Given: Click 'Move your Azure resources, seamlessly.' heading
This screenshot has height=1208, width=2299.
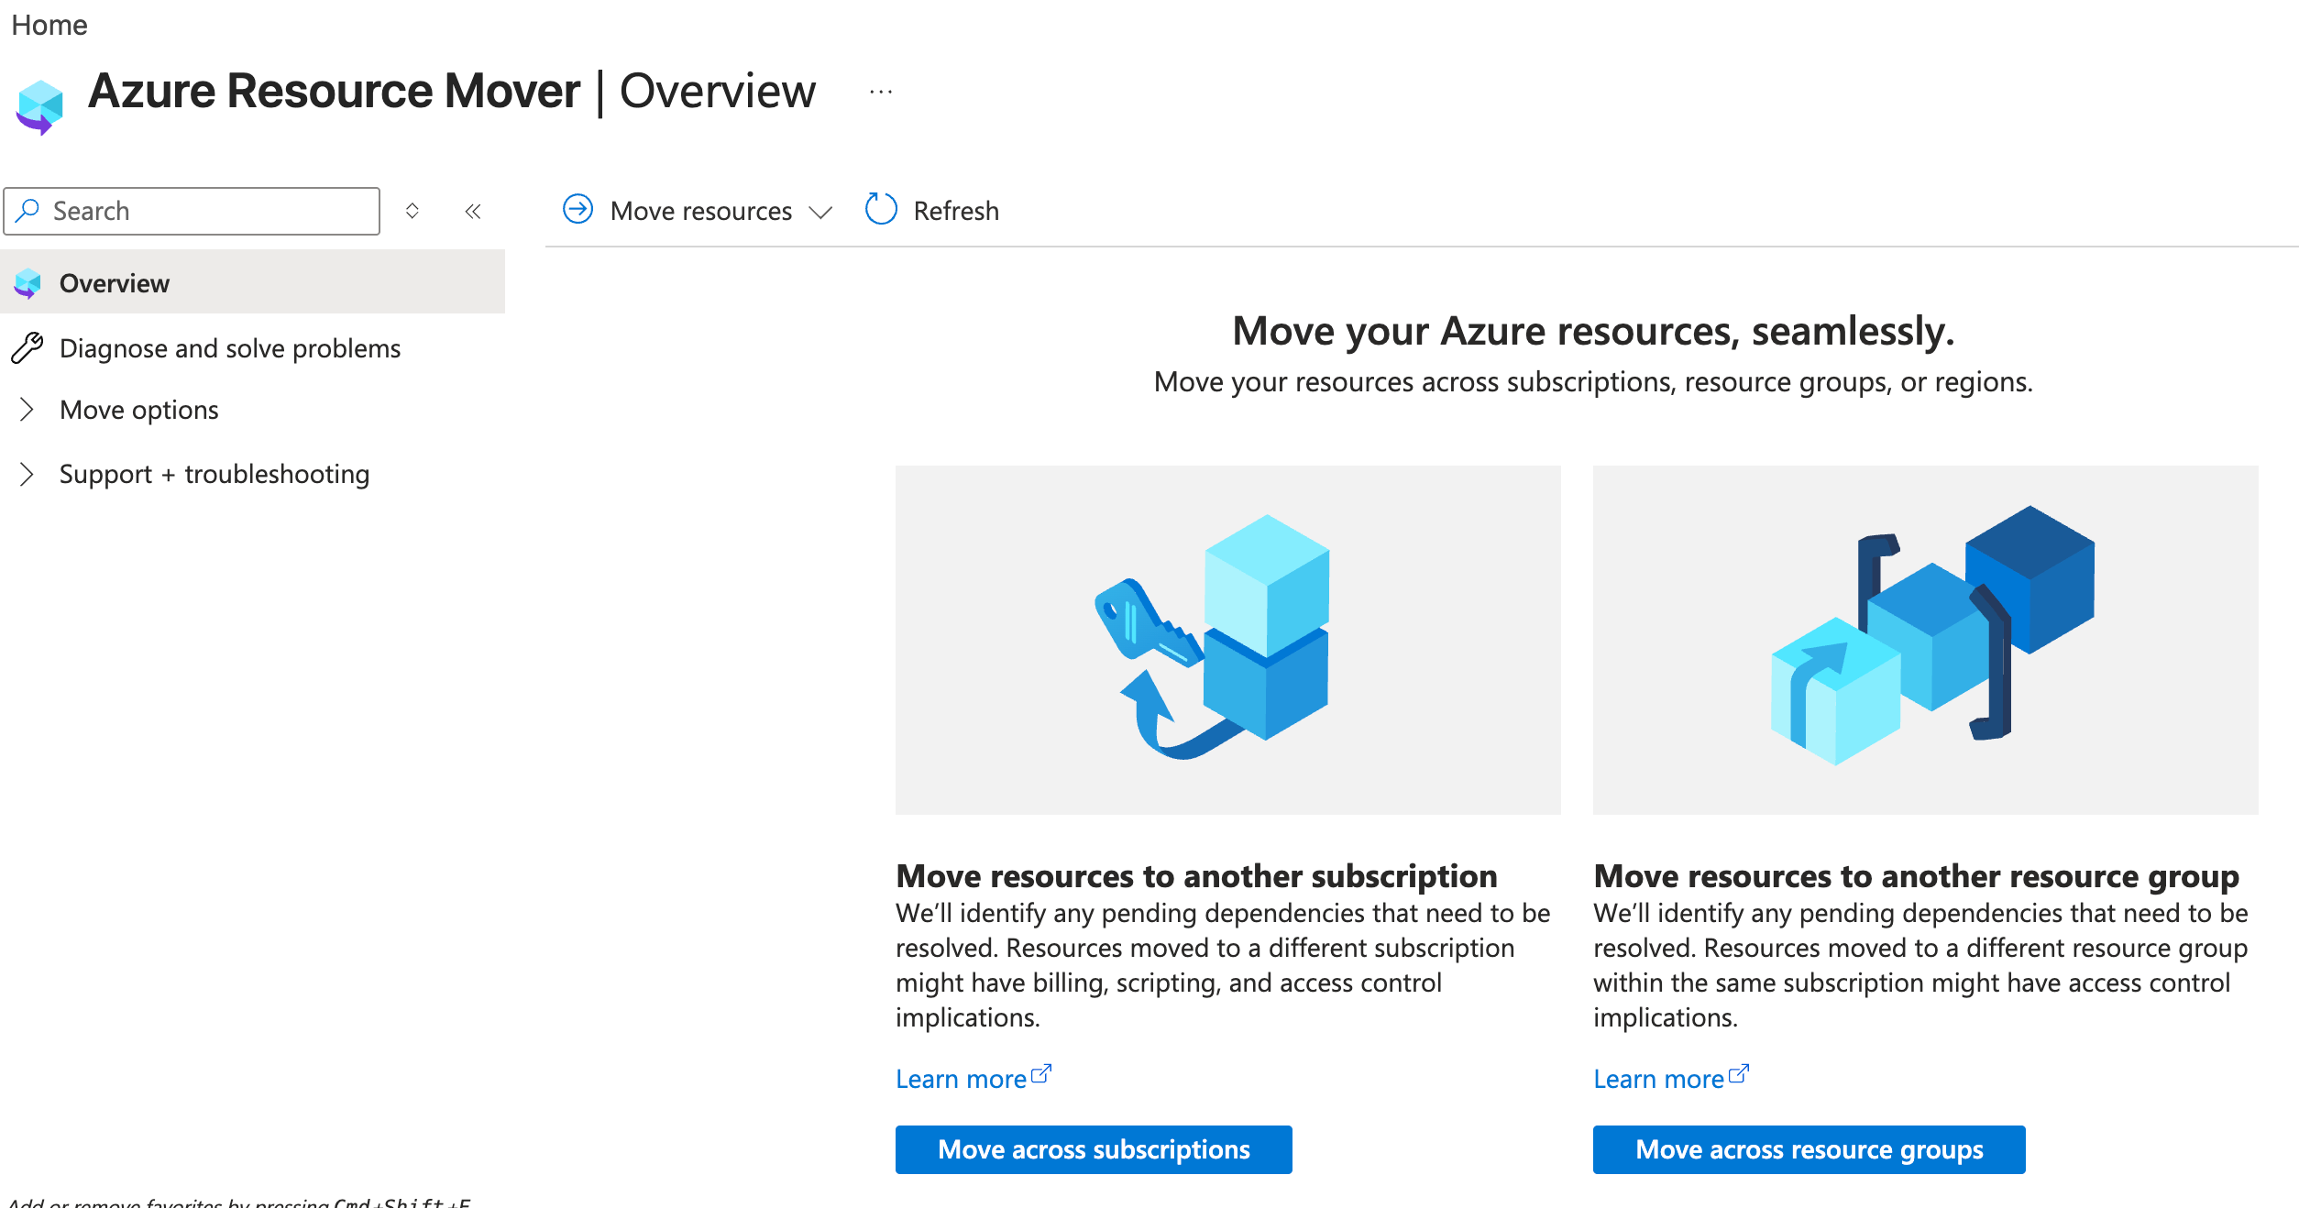Looking at the screenshot, I should coord(1593,331).
